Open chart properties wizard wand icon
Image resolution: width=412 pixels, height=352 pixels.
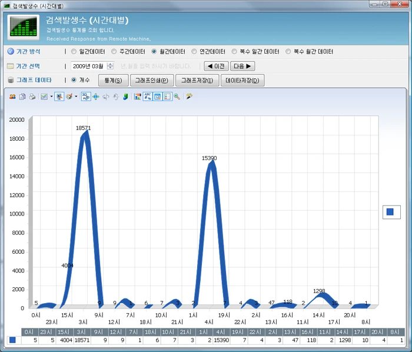click(x=189, y=97)
